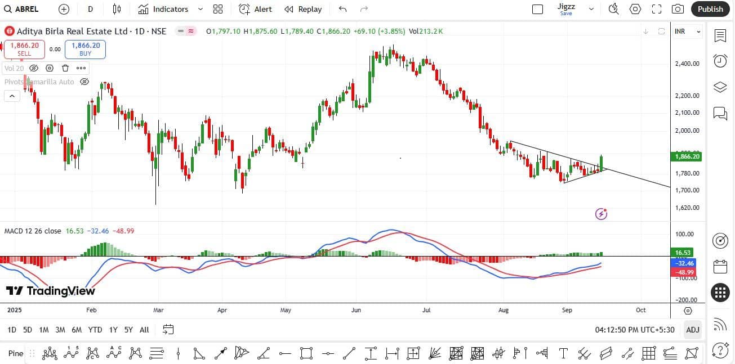
Task: Open the alerts clock panel icon
Action: (720, 61)
